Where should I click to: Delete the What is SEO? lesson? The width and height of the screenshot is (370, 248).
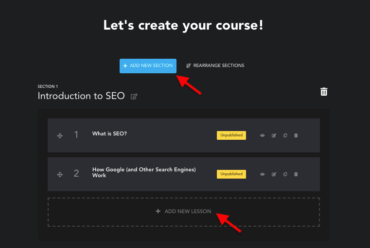point(296,135)
